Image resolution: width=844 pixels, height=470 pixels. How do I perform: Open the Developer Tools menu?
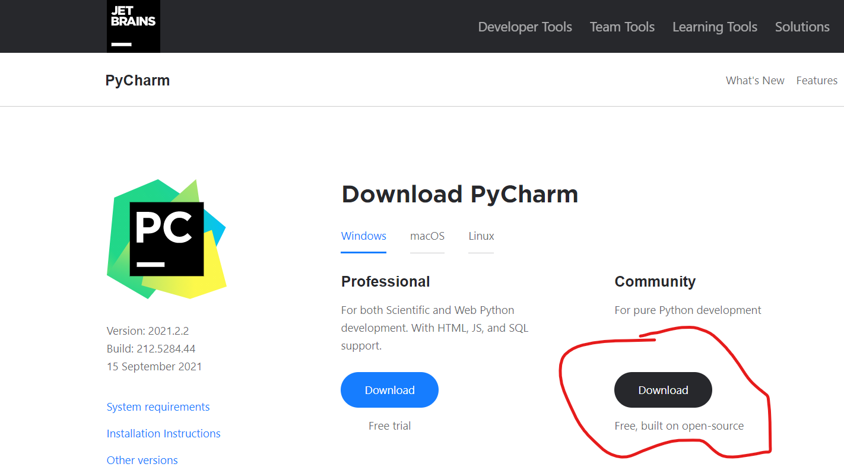525,27
